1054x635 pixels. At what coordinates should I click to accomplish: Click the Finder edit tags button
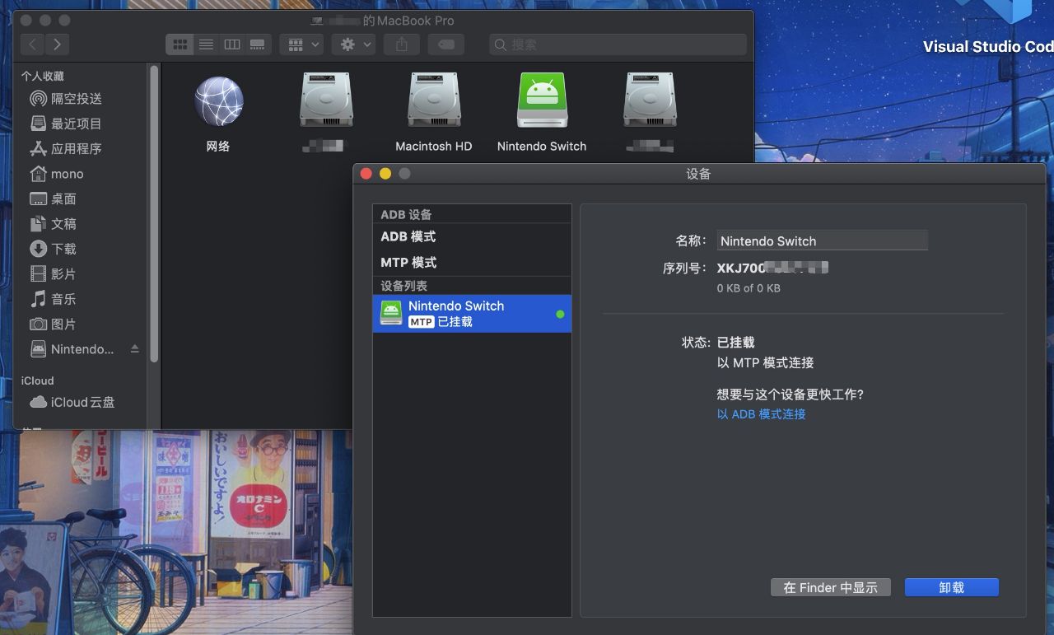[x=445, y=44]
